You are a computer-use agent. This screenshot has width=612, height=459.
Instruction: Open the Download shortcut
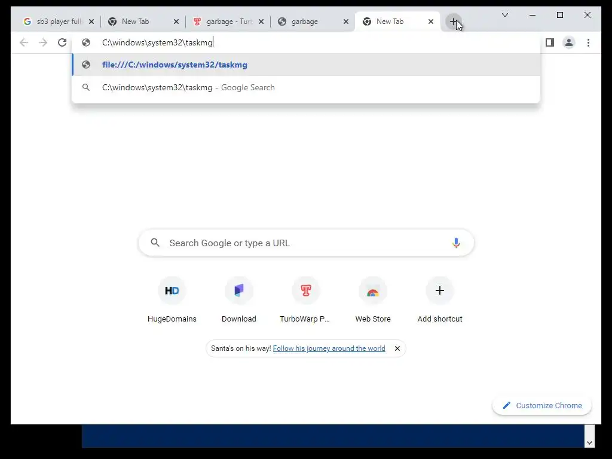[239, 300]
